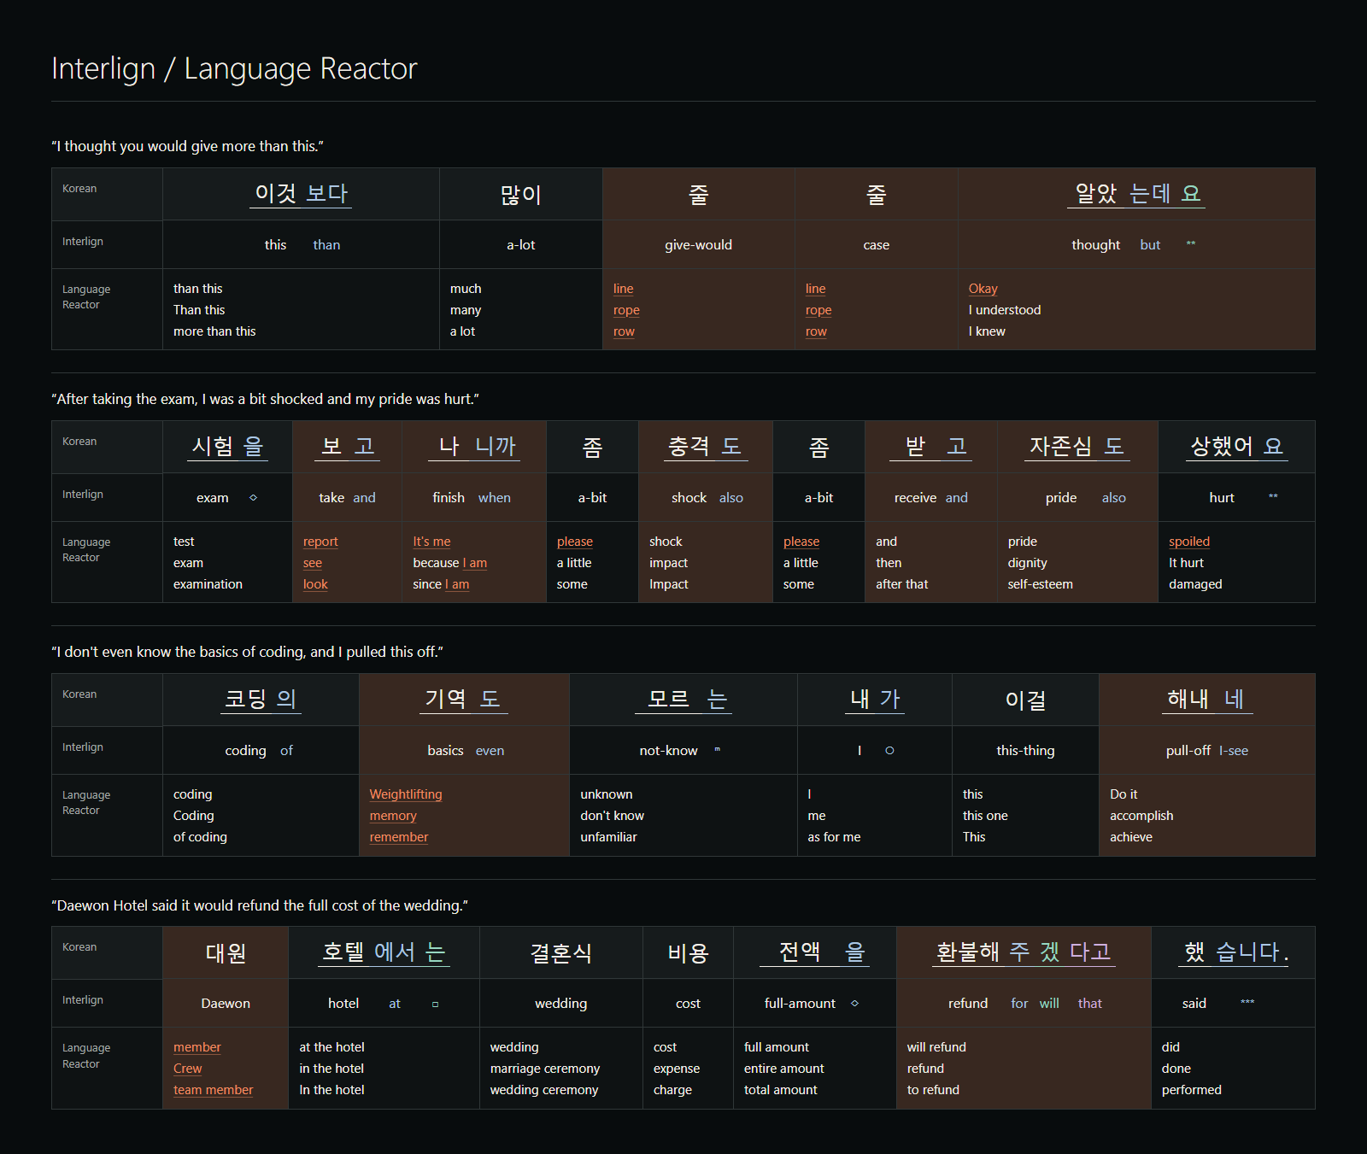
Task: Click the 'a-lot' Interlign gloss
Action: point(521,245)
